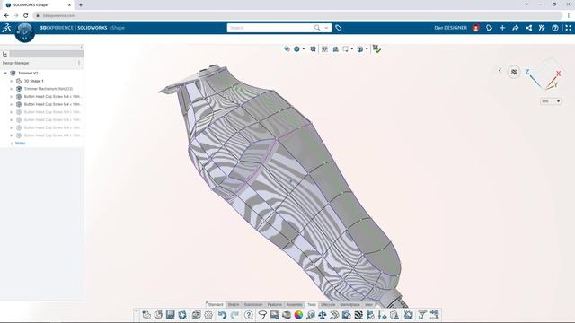Switch to the Features tab
Screen dimensions: 575x323
pyautogui.click(x=274, y=305)
